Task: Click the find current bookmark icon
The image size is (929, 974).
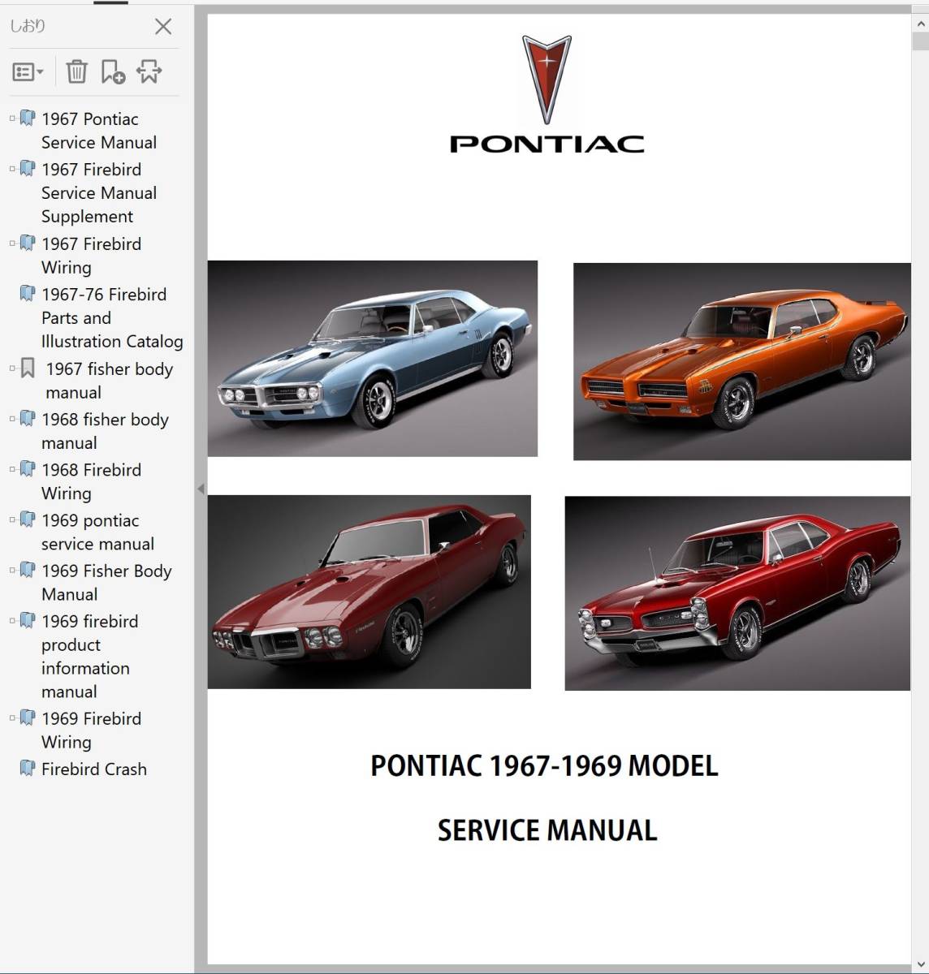Action: pyautogui.click(x=149, y=71)
